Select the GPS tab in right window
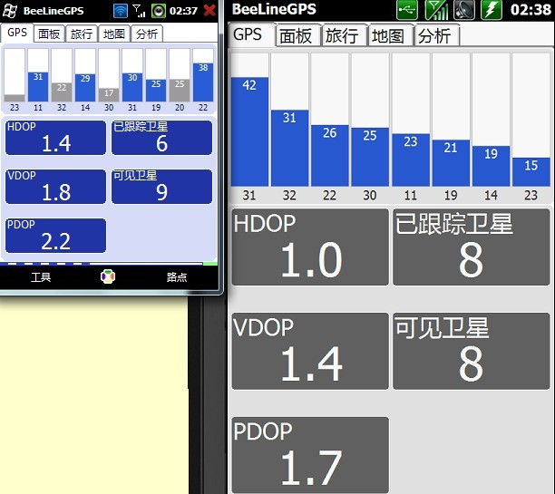The width and height of the screenshot is (555, 494). (251, 34)
